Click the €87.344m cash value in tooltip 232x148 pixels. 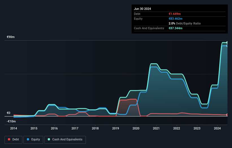point(175,28)
